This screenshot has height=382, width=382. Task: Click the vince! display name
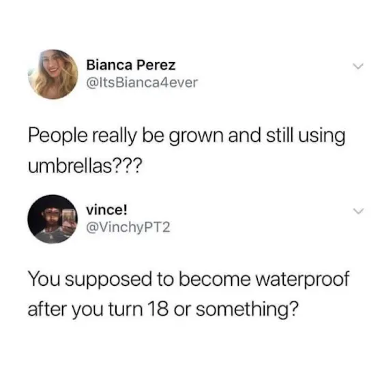coord(106,210)
